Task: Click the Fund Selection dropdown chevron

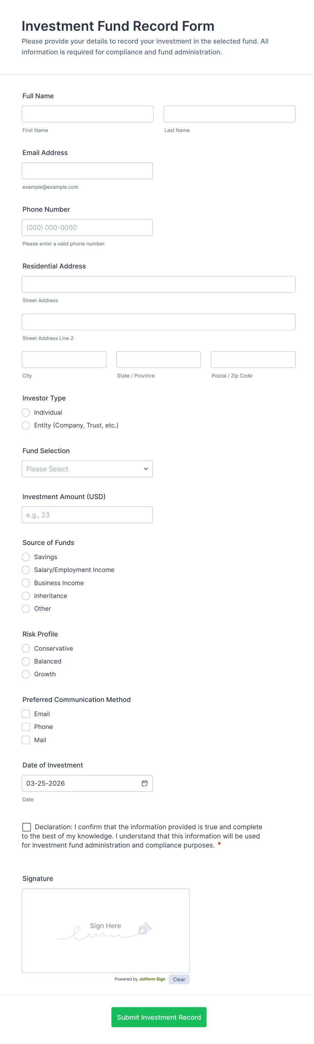Action: coord(146,469)
